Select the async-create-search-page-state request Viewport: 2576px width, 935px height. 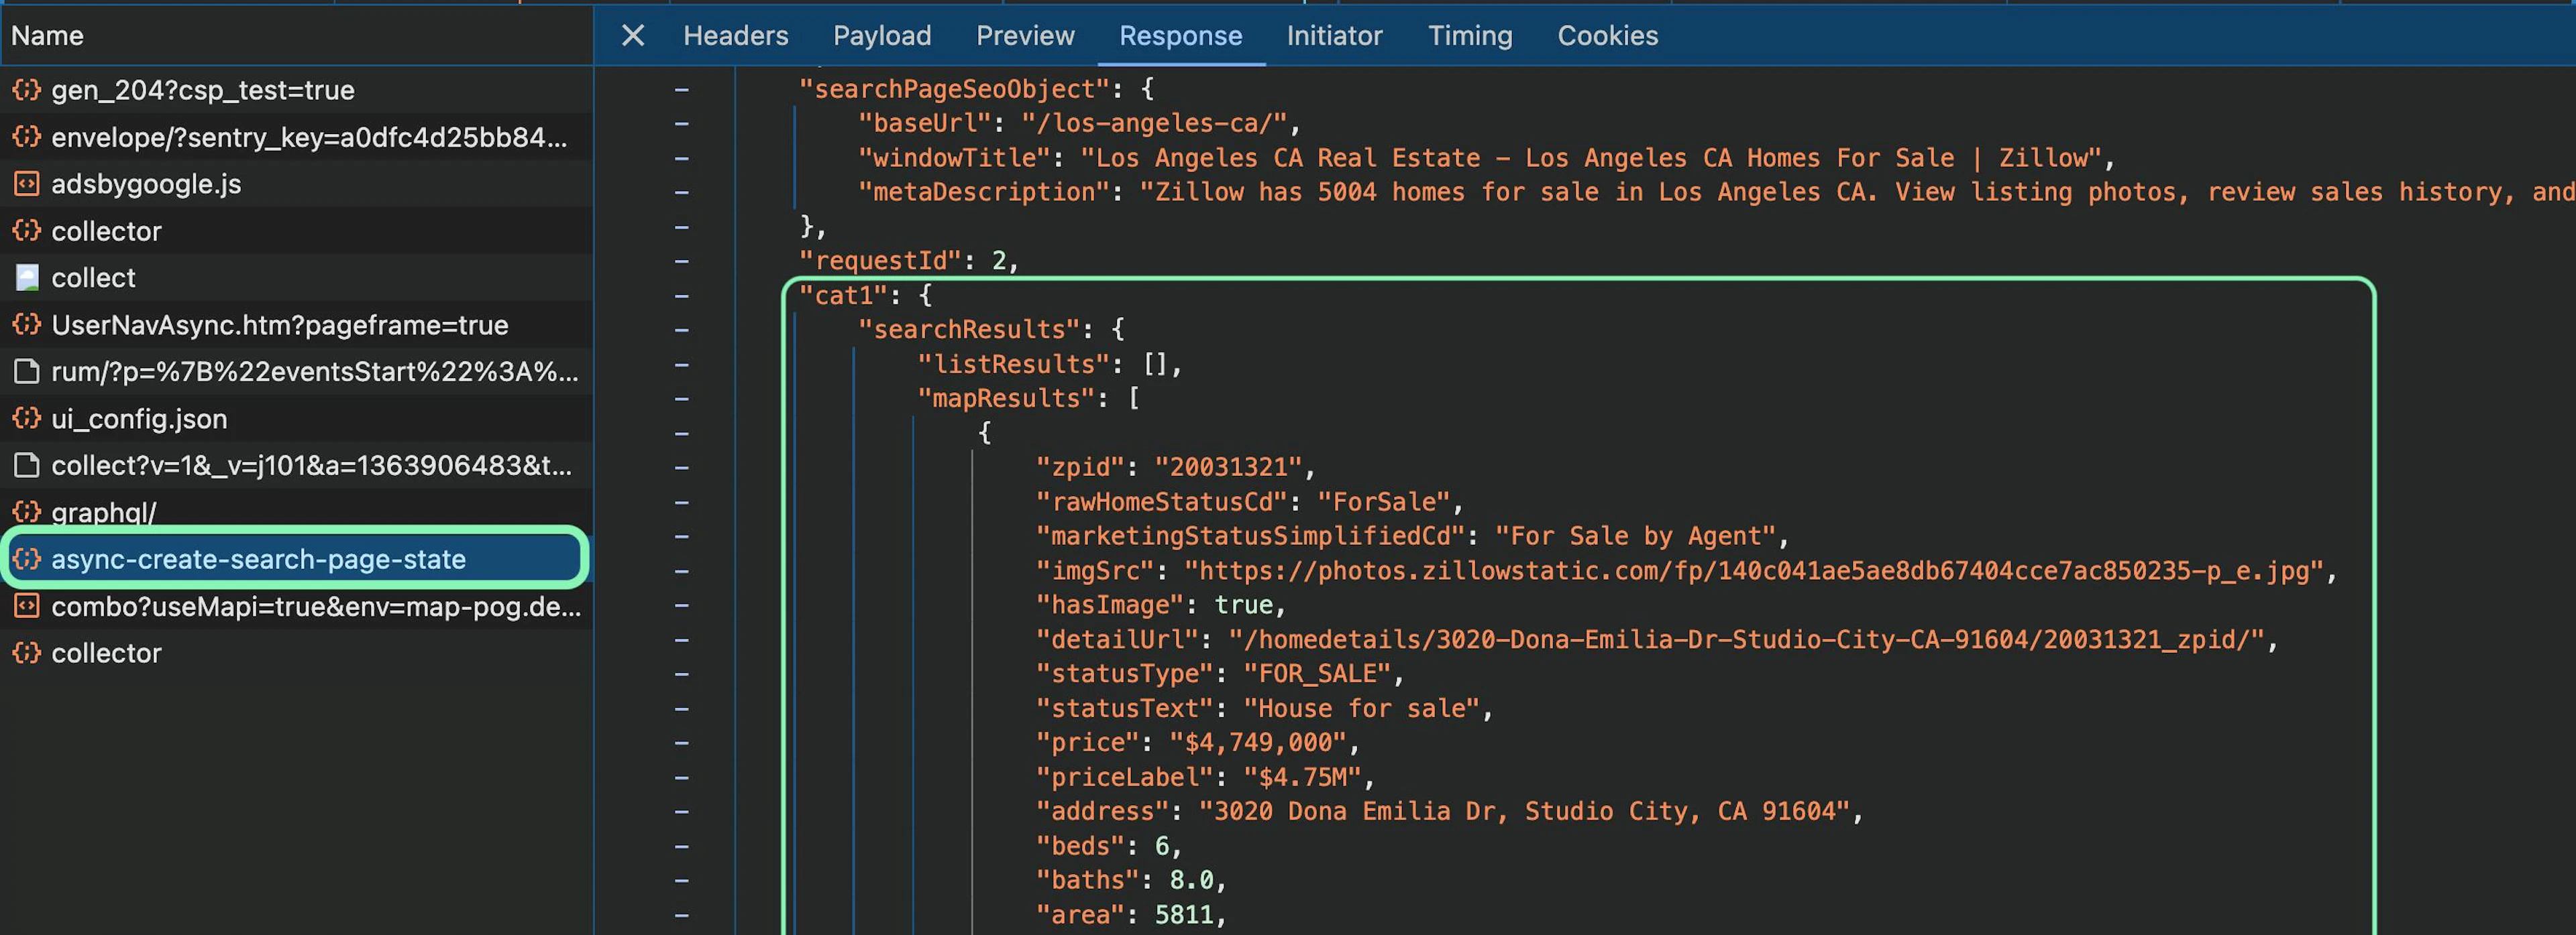296,558
